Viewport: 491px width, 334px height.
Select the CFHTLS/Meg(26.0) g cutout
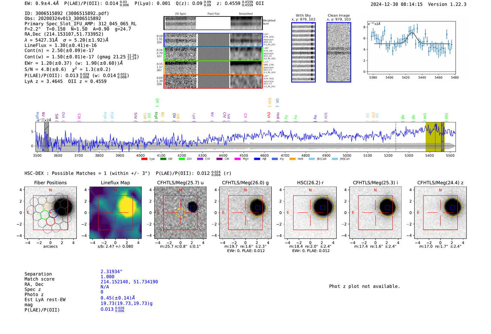245,213
